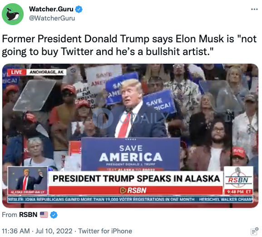The width and height of the screenshot is (262, 237).
Task: Select the Alaska Trump Rally inset picture
Action: tap(28, 181)
